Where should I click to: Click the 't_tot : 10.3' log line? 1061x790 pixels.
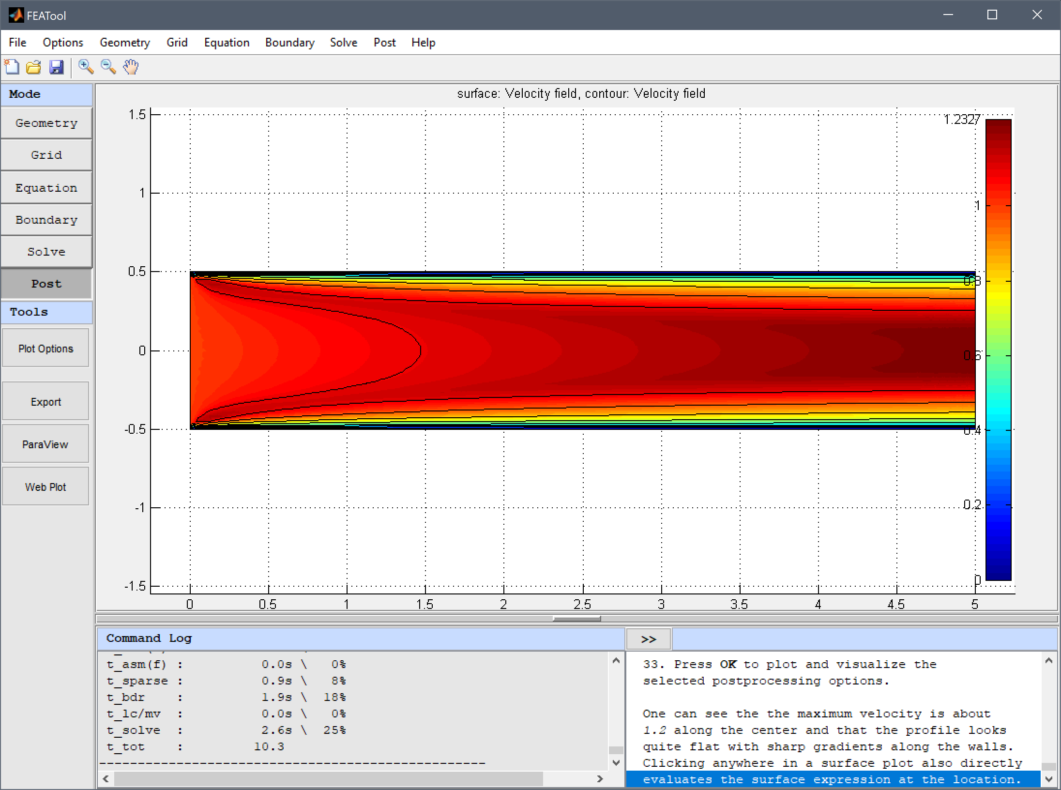coord(196,746)
